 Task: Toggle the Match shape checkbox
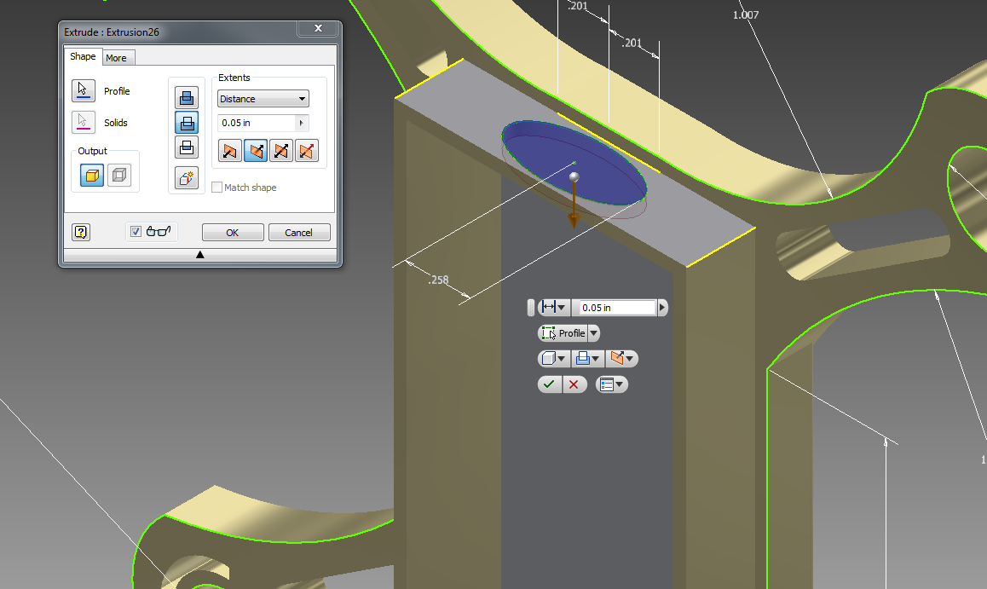tap(217, 187)
